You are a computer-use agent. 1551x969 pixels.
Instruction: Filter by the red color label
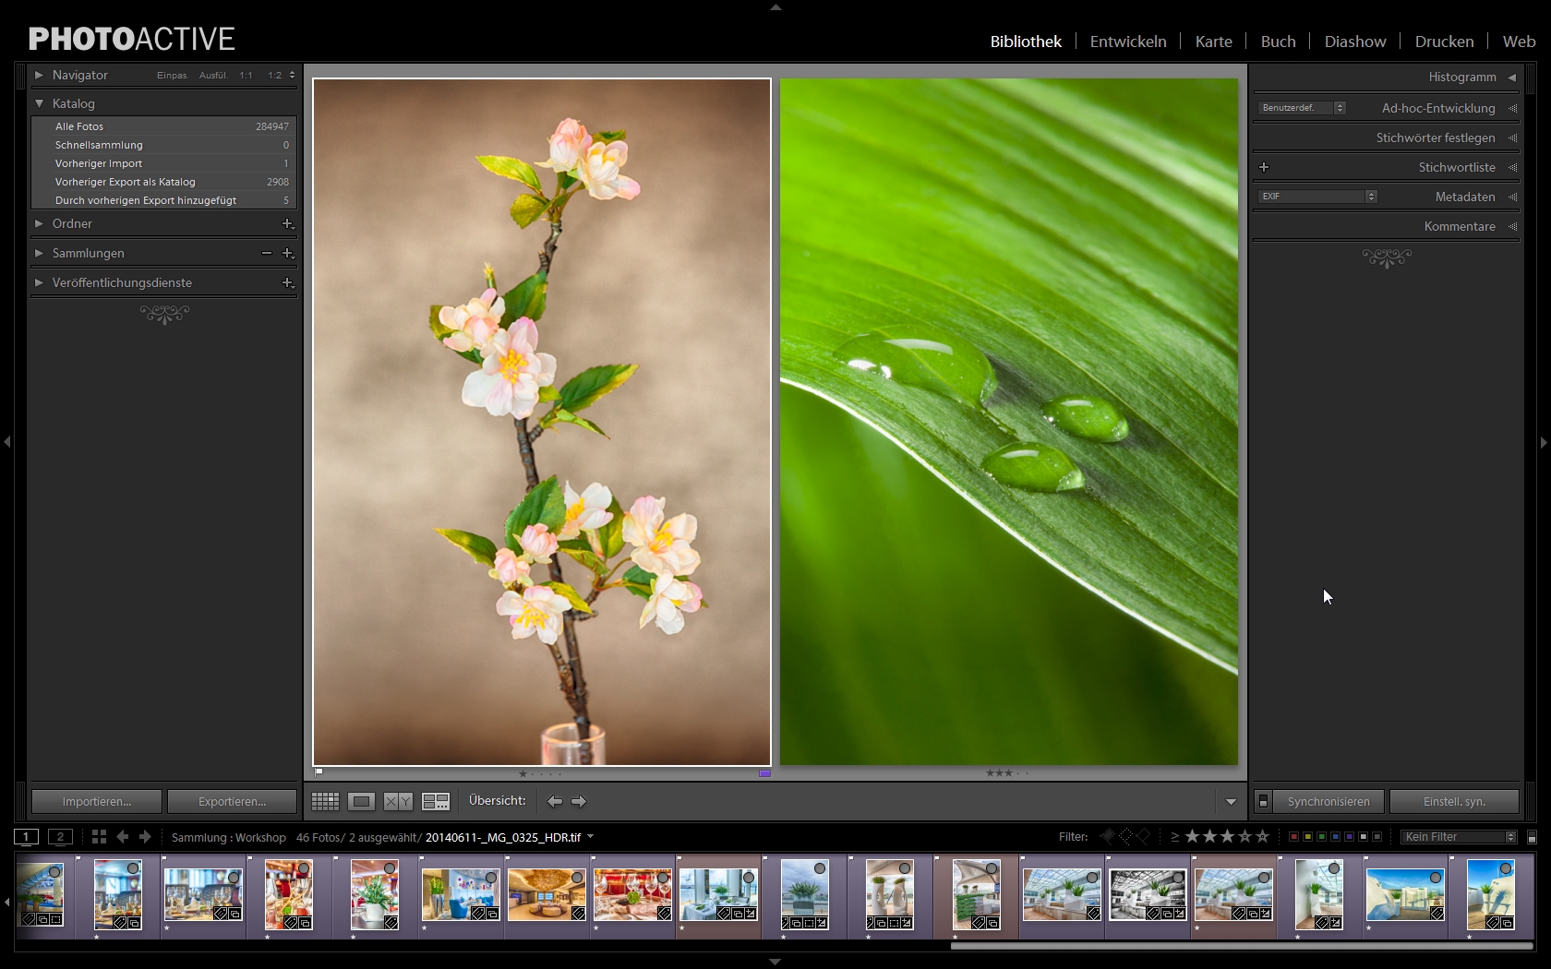1293,837
